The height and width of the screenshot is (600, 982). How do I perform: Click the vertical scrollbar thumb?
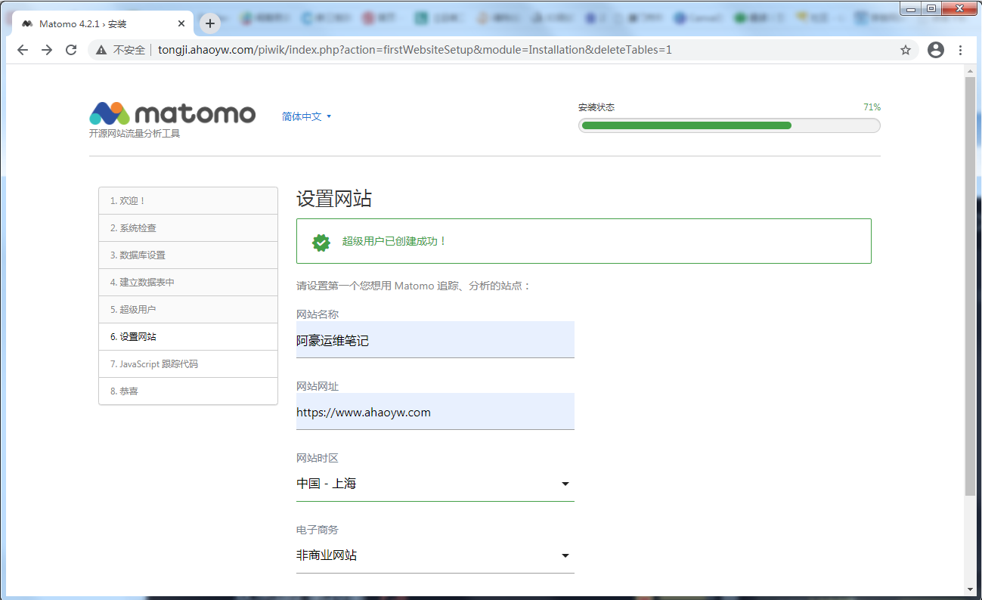point(971,286)
